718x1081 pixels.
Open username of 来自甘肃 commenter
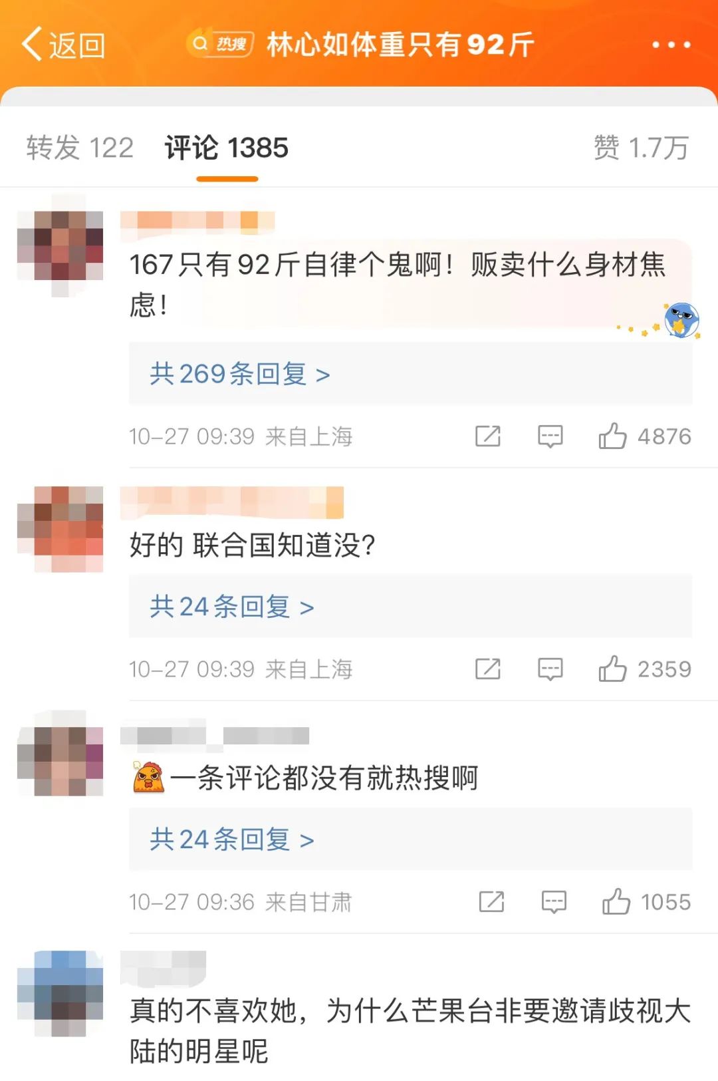pos(215,736)
